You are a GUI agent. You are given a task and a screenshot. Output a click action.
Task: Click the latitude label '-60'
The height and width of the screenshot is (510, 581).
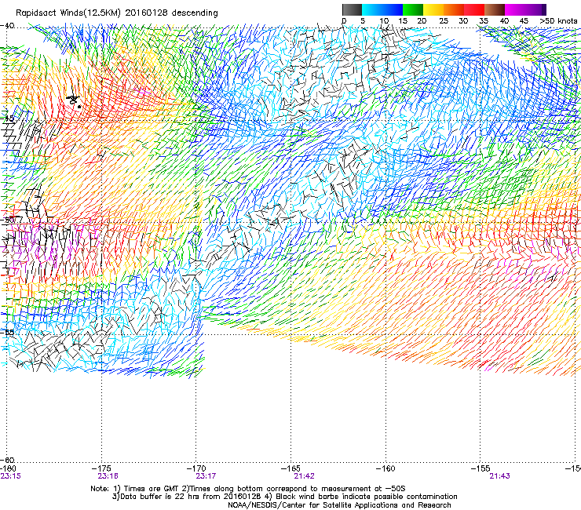[x=7, y=460]
